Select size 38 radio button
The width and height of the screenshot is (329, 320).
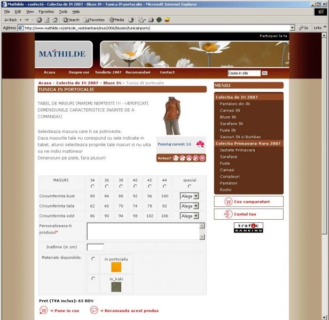click(121, 186)
